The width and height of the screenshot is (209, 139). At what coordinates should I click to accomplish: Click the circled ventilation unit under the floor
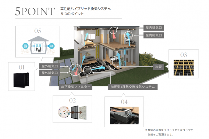[87, 70]
